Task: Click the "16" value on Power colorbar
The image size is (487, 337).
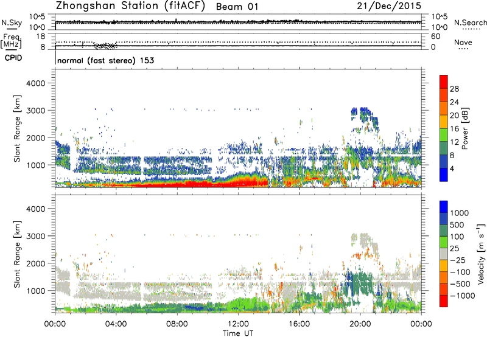Action: point(454,129)
